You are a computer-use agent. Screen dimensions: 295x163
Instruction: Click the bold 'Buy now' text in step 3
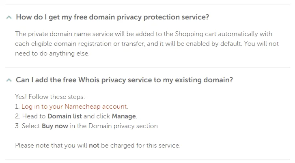(x=55, y=126)
